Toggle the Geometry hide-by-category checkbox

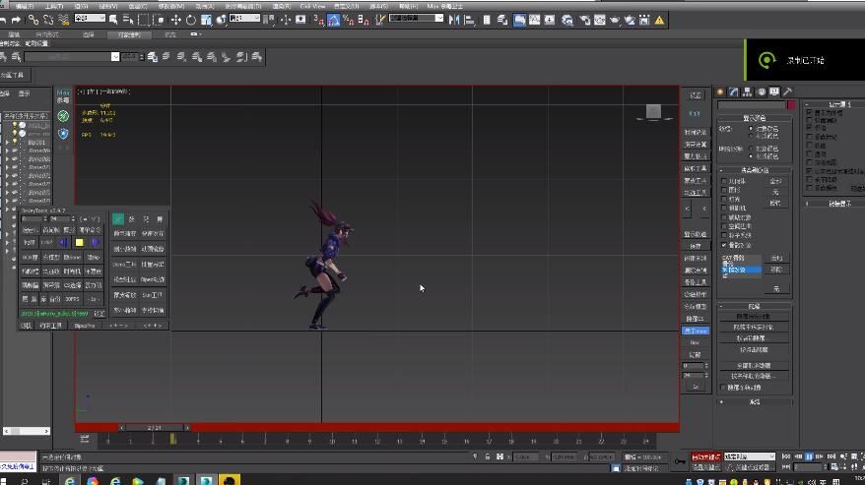(724, 181)
